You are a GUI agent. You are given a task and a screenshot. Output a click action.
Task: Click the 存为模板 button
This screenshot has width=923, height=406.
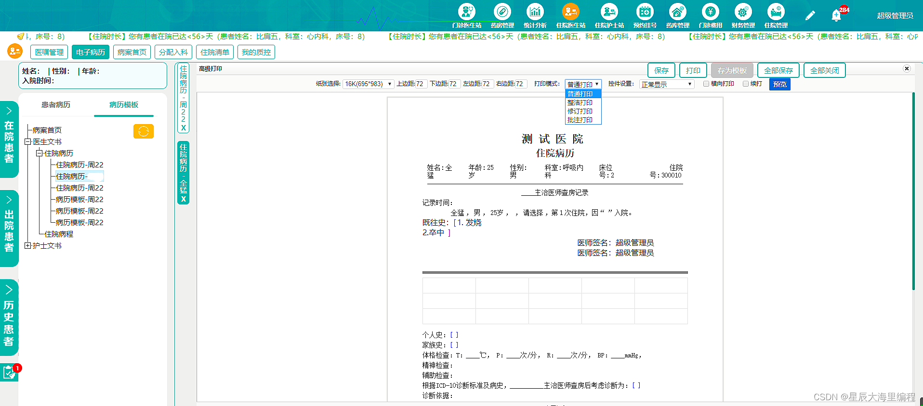pyautogui.click(x=732, y=70)
